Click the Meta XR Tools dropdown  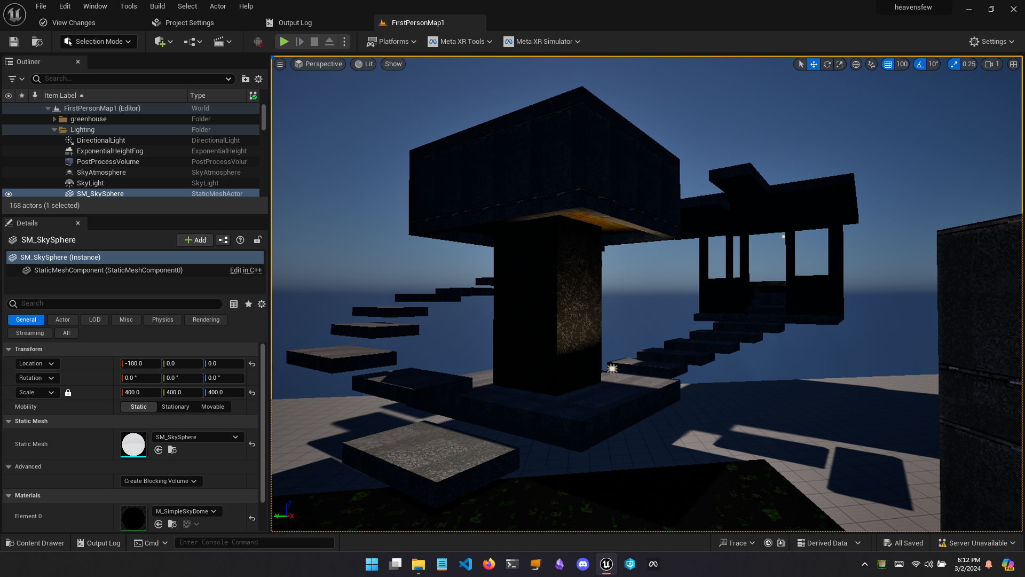460,42
